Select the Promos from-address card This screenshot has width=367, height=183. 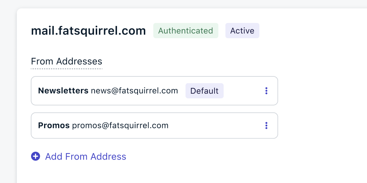click(x=155, y=126)
